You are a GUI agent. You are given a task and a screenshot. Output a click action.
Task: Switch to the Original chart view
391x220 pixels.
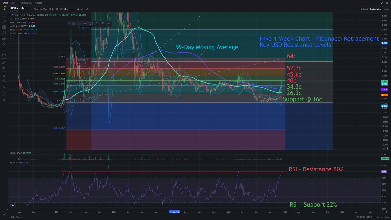364,9
